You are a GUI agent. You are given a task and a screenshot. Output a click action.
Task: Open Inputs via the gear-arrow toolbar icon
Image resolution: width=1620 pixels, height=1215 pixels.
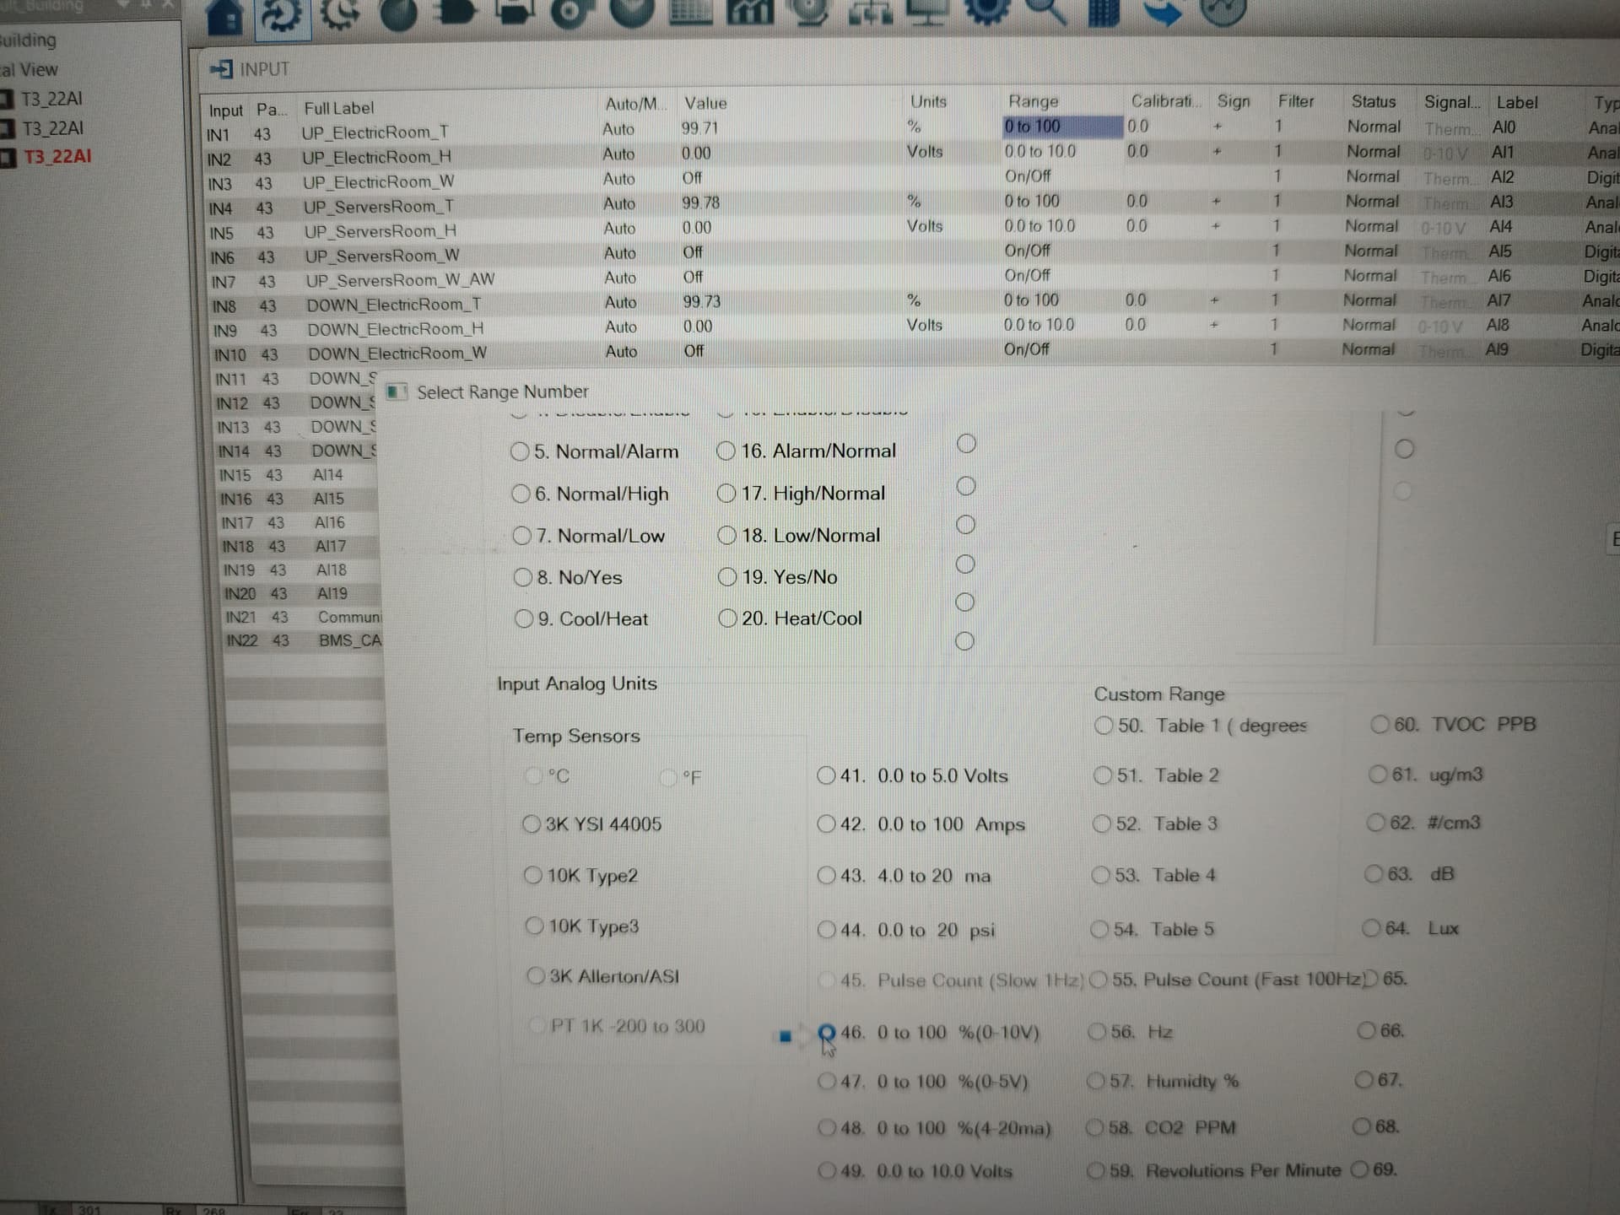coord(282,15)
